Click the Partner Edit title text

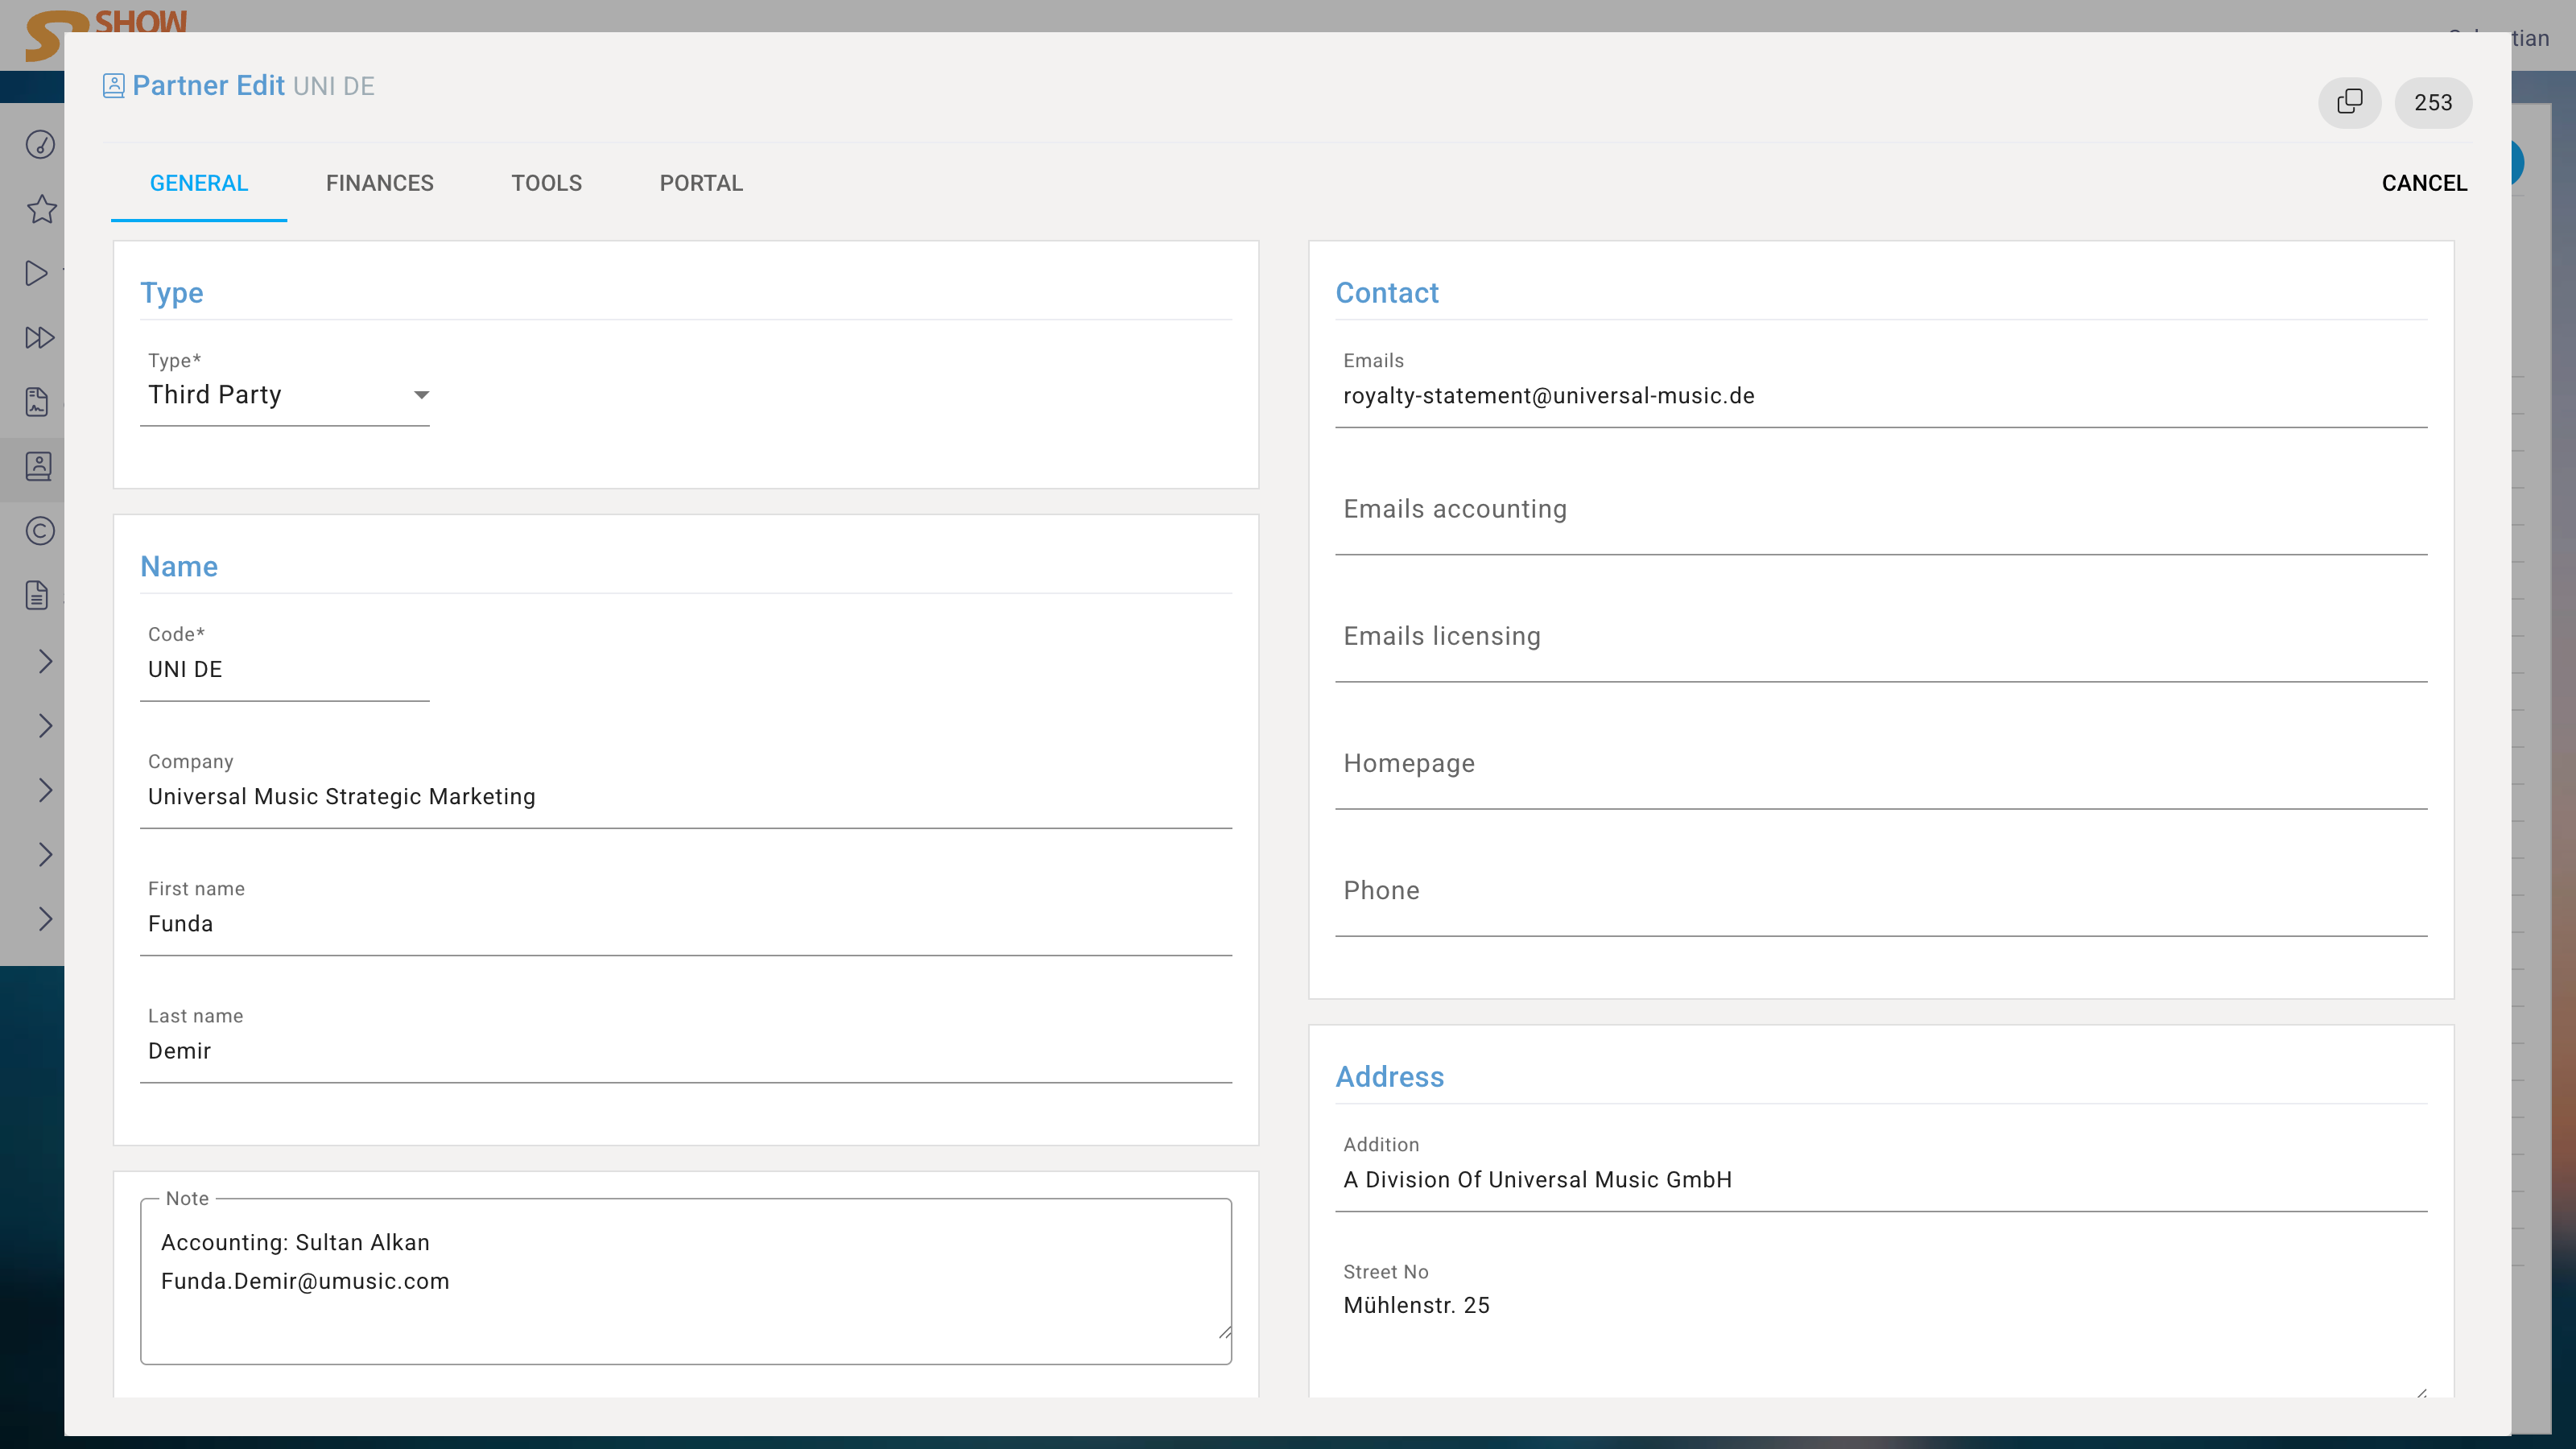click(208, 86)
